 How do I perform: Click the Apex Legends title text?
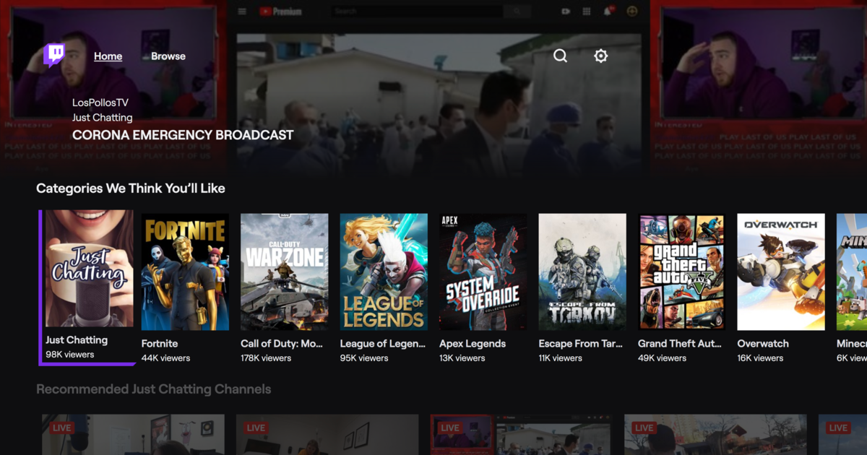[x=473, y=344]
